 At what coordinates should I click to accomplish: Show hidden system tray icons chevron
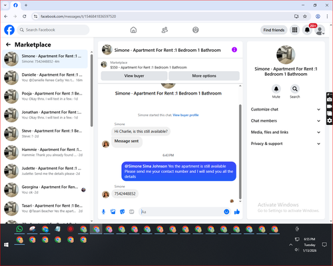click(290, 245)
